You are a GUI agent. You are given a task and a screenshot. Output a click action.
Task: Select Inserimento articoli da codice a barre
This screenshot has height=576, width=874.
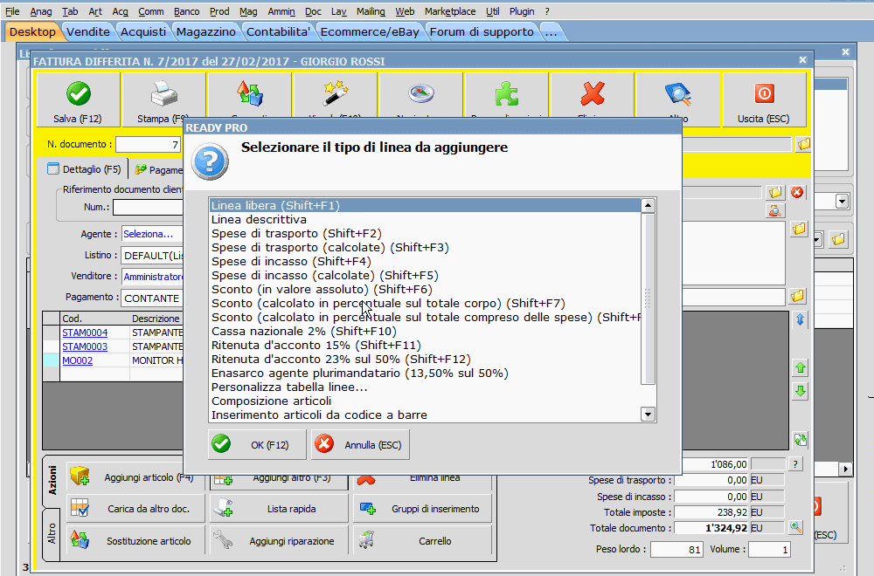pos(425,415)
